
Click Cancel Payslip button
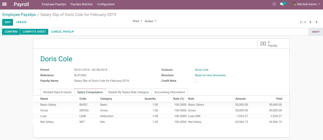click(62, 32)
